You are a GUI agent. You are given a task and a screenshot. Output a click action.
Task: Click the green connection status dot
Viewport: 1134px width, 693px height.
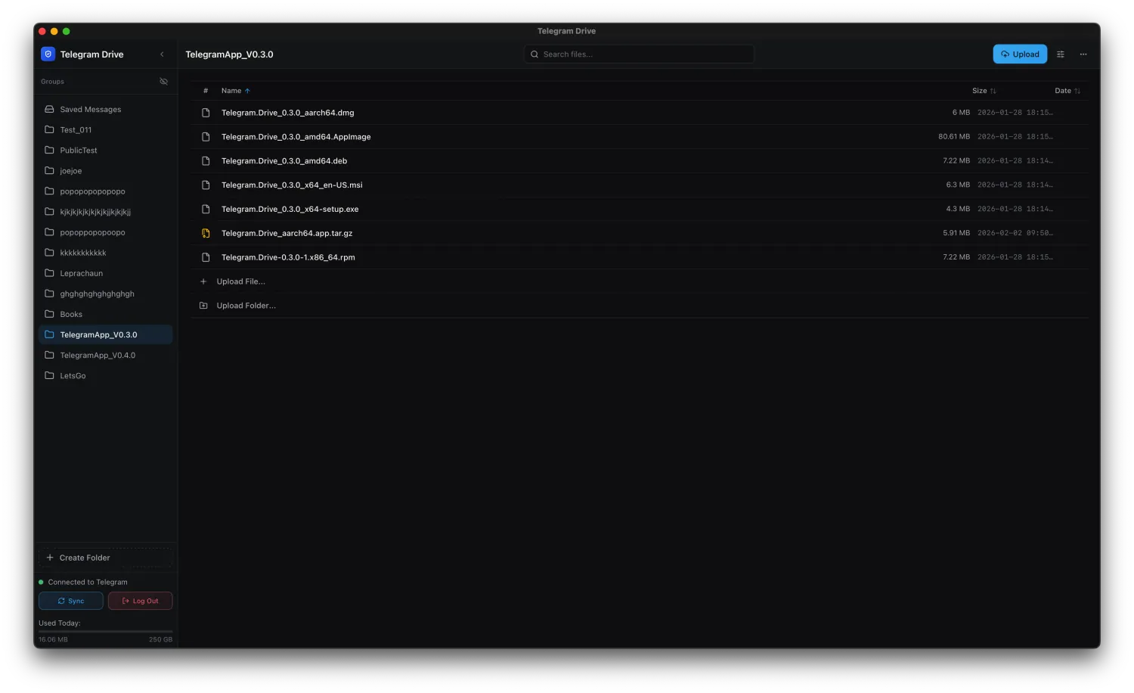point(41,582)
